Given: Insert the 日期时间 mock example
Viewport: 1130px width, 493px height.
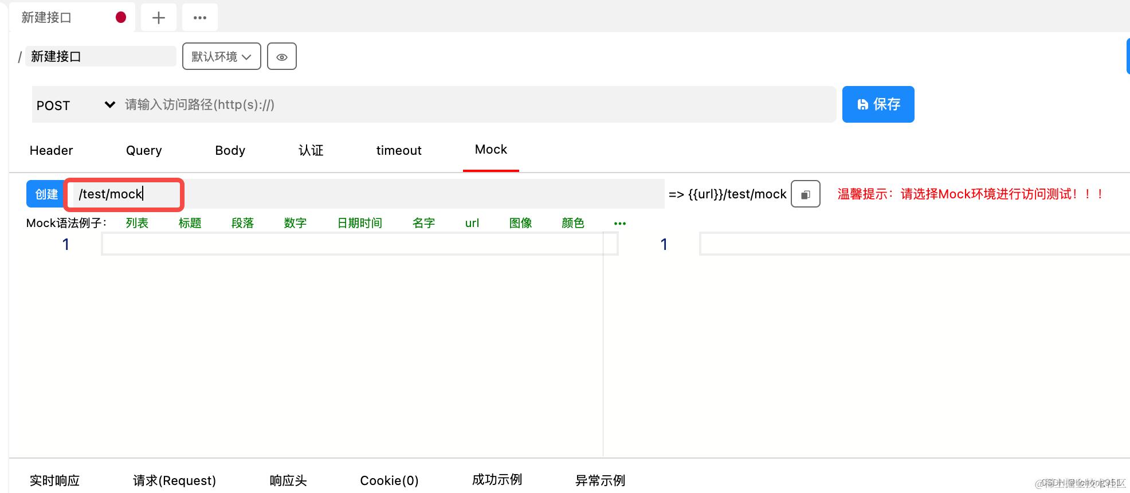Looking at the screenshot, I should pyautogui.click(x=359, y=223).
